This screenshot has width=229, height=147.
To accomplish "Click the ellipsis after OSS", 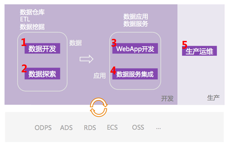I will coord(159,128).
